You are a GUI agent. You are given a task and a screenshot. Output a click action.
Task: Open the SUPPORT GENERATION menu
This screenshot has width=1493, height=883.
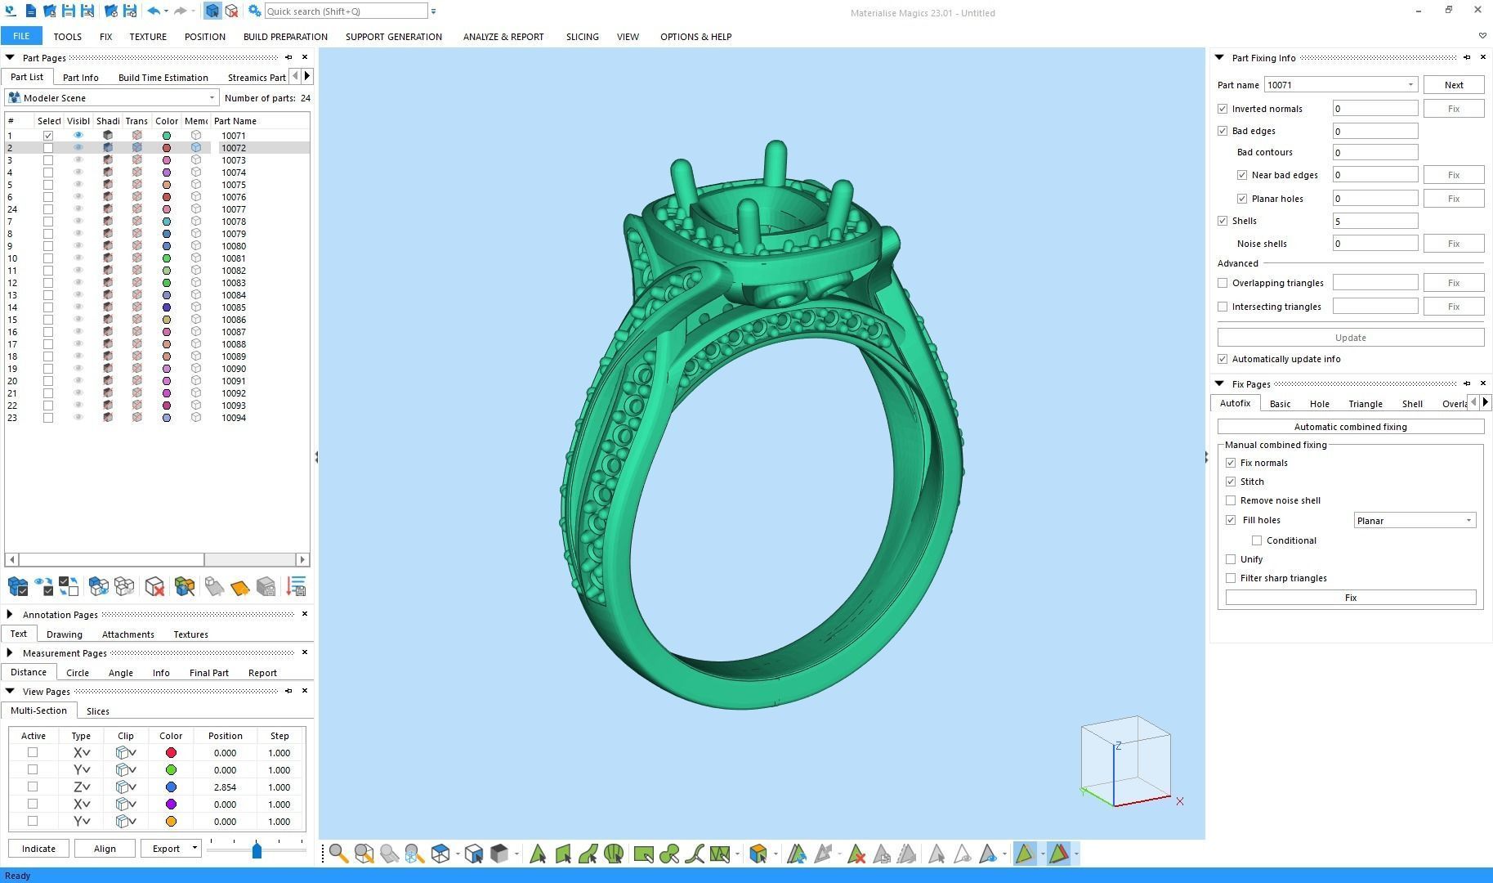click(x=393, y=37)
